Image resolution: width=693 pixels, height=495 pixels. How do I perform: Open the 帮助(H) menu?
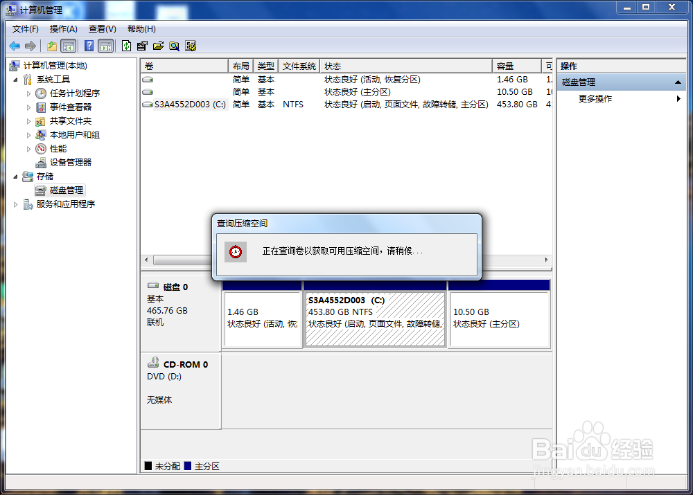click(x=141, y=29)
